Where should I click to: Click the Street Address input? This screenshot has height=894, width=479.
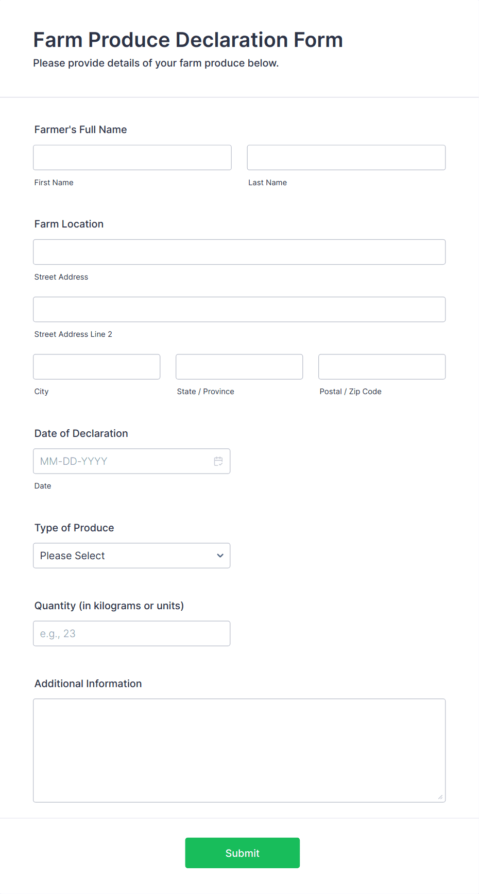[x=239, y=252]
